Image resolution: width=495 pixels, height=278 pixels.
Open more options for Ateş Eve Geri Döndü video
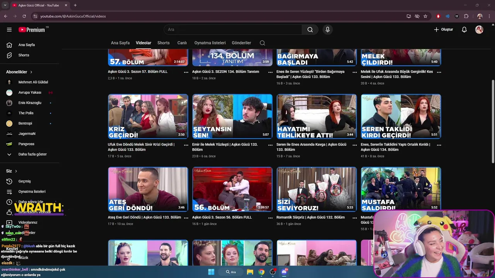click(x=186, y=218)
